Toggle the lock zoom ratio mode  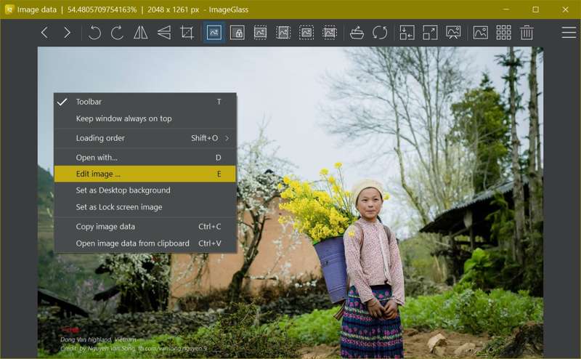click(237, 33)
